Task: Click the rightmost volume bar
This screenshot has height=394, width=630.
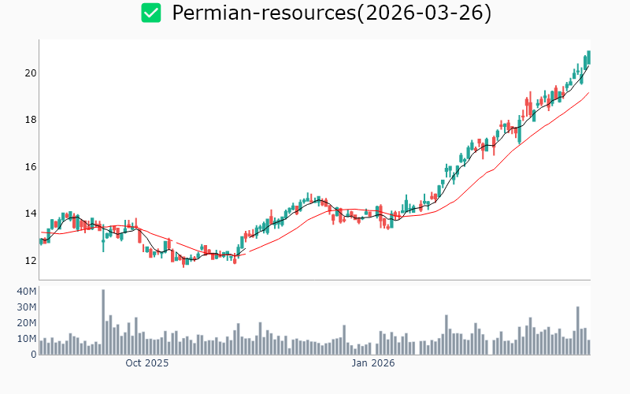Action: (588, 348)
